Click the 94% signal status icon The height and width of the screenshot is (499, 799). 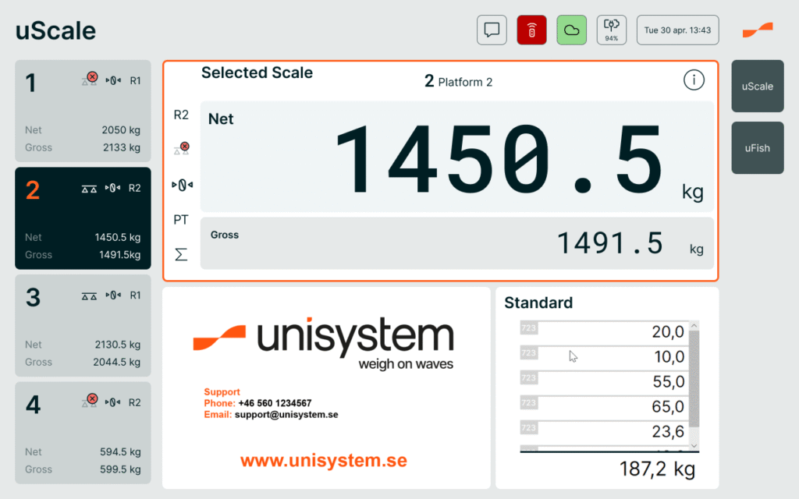click(611, 30)
